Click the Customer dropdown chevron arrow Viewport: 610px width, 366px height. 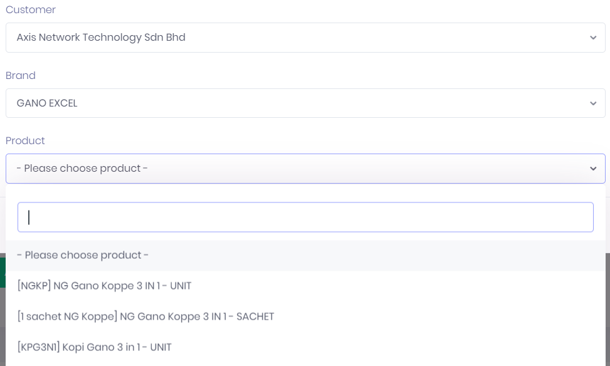click(x=592, y=38)
